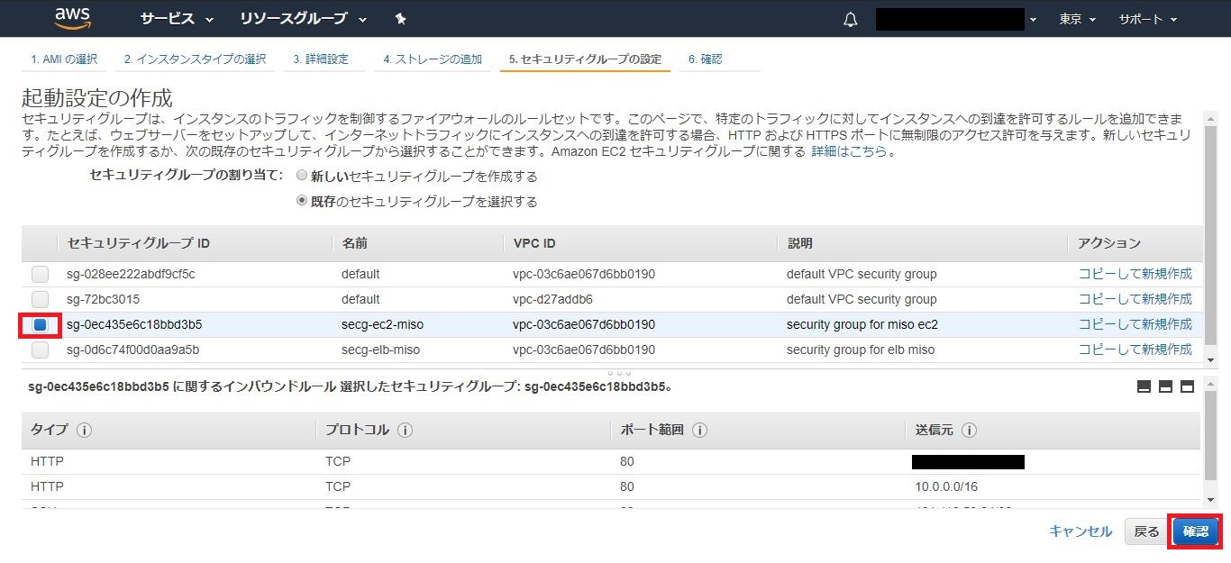Click the キャンセル link
The height and width of the screenshot is (563, 1231).
coord(1081,531)
